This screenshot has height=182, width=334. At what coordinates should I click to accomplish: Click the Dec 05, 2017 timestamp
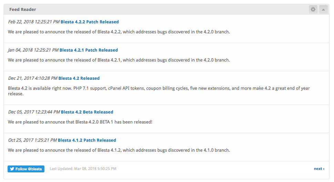pyautogui.click(x=34, y=112)
